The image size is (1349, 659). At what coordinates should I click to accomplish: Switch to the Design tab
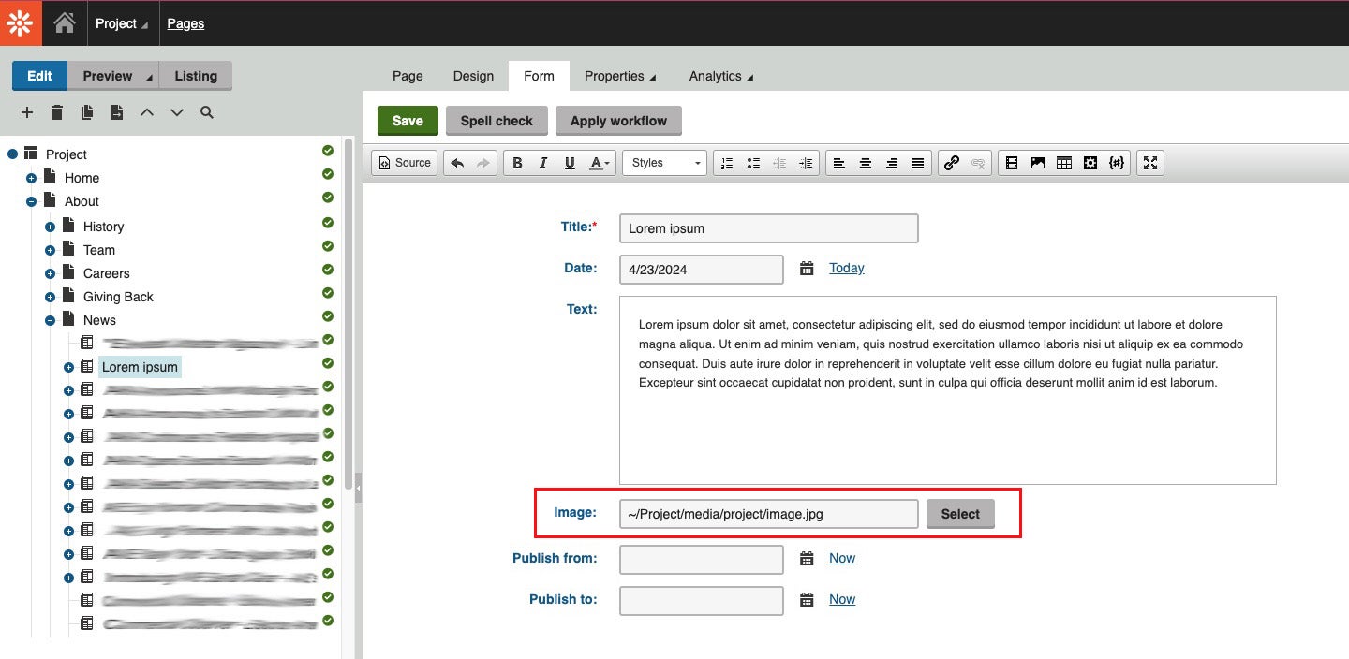tap(473, 76)
